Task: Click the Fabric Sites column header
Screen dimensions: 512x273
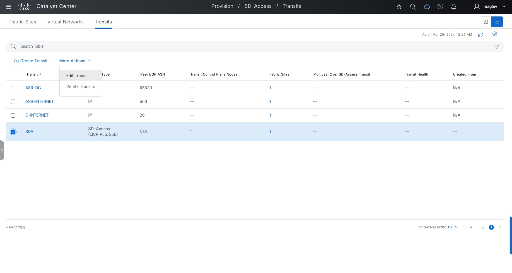Action: click(x=279, y=74)
